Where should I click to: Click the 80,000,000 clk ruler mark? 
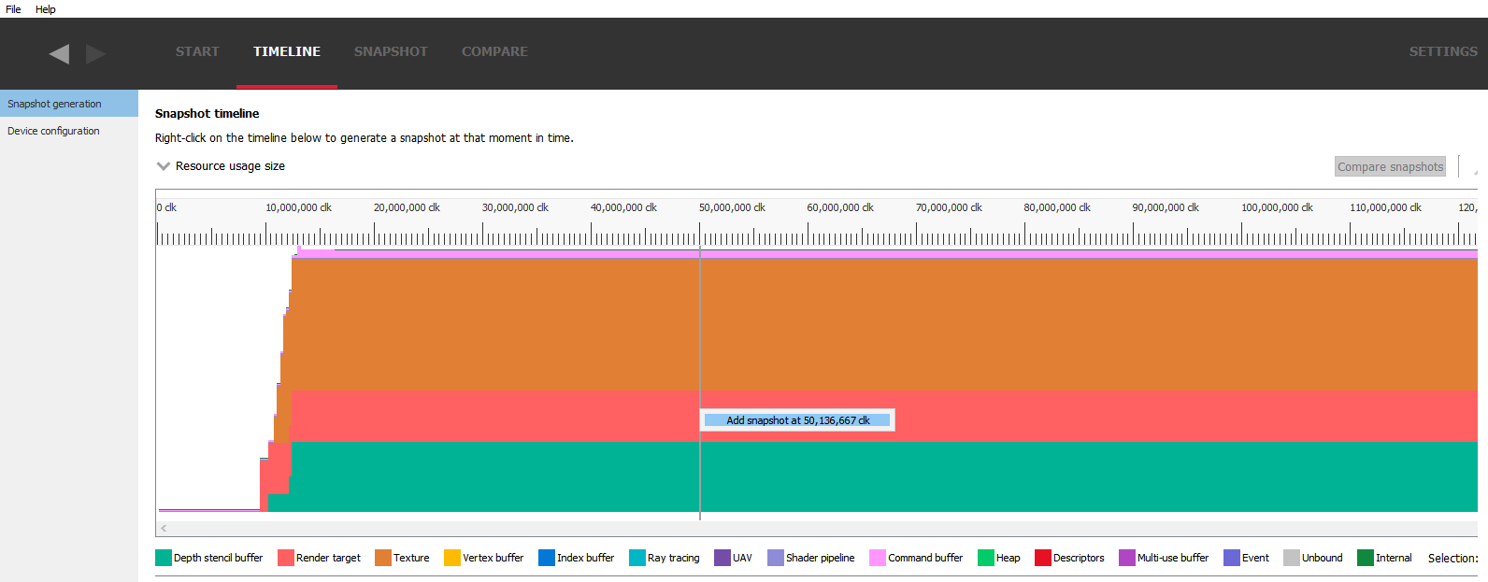pos(1056,208)
